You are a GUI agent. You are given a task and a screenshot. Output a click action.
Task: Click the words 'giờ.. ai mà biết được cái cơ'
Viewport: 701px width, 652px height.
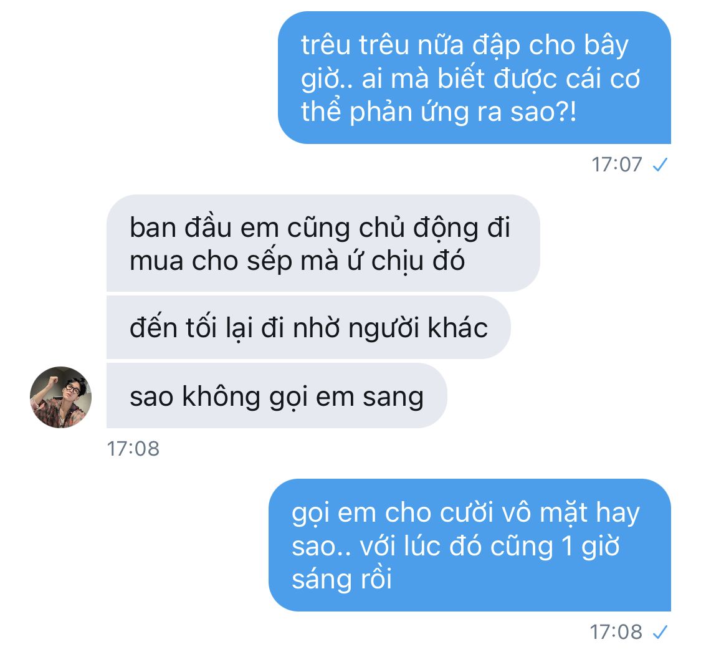470,79
